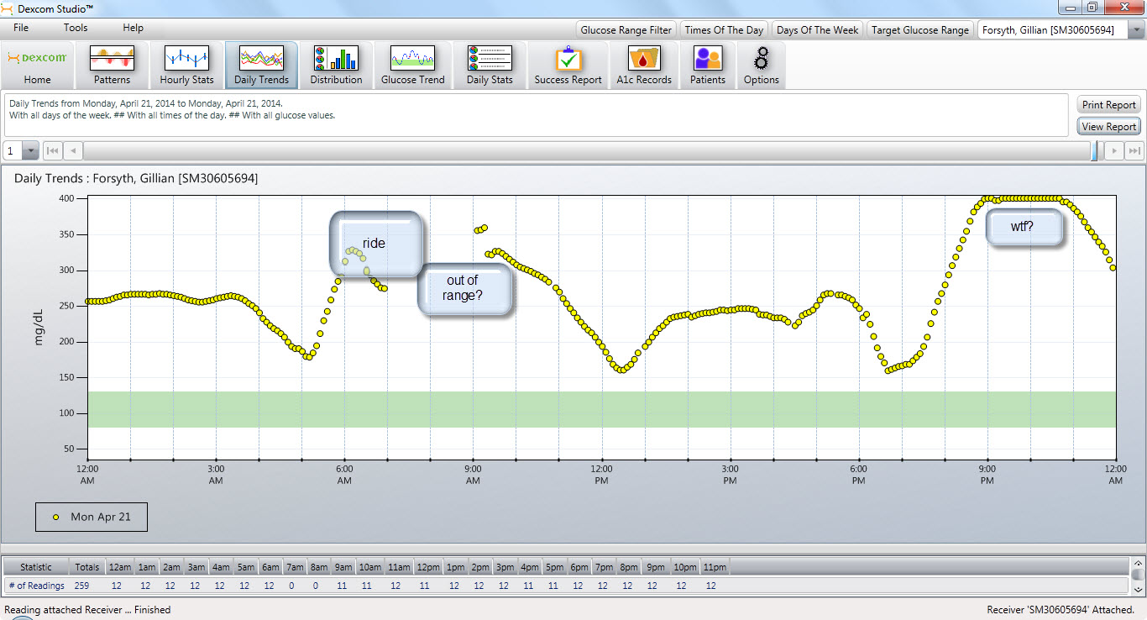Jump to the first page arrow
This screenshot has width=1147, height=620.
point(52,151)
